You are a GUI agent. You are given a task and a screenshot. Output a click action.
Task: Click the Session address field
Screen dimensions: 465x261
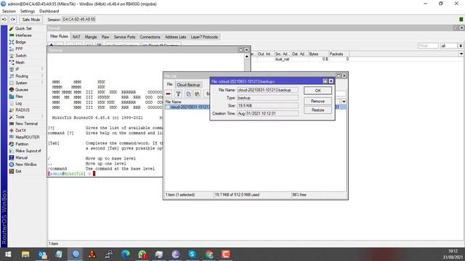[x=79, y=20]
